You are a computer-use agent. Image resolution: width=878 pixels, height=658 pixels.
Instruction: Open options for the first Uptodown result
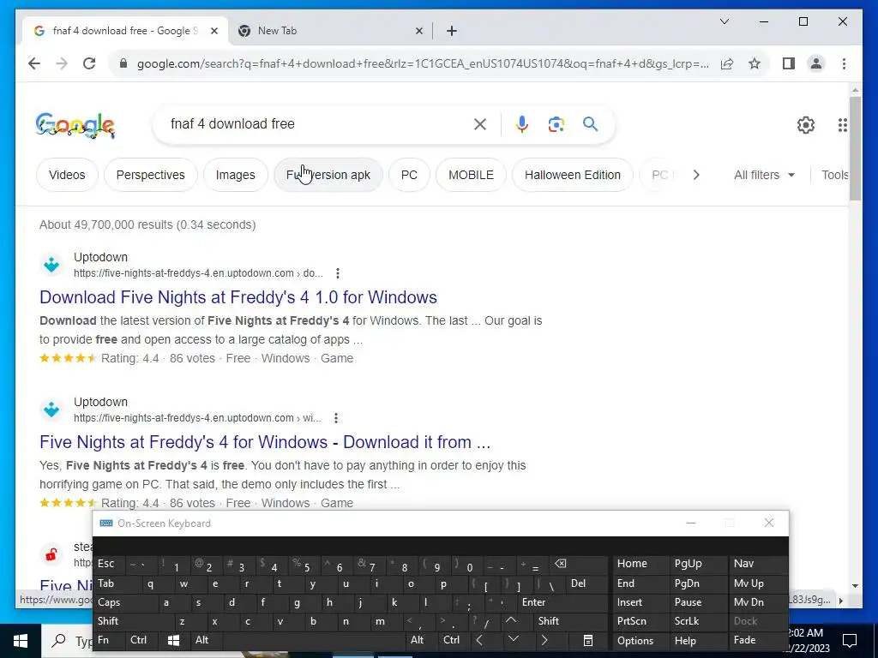pos(337,273)
